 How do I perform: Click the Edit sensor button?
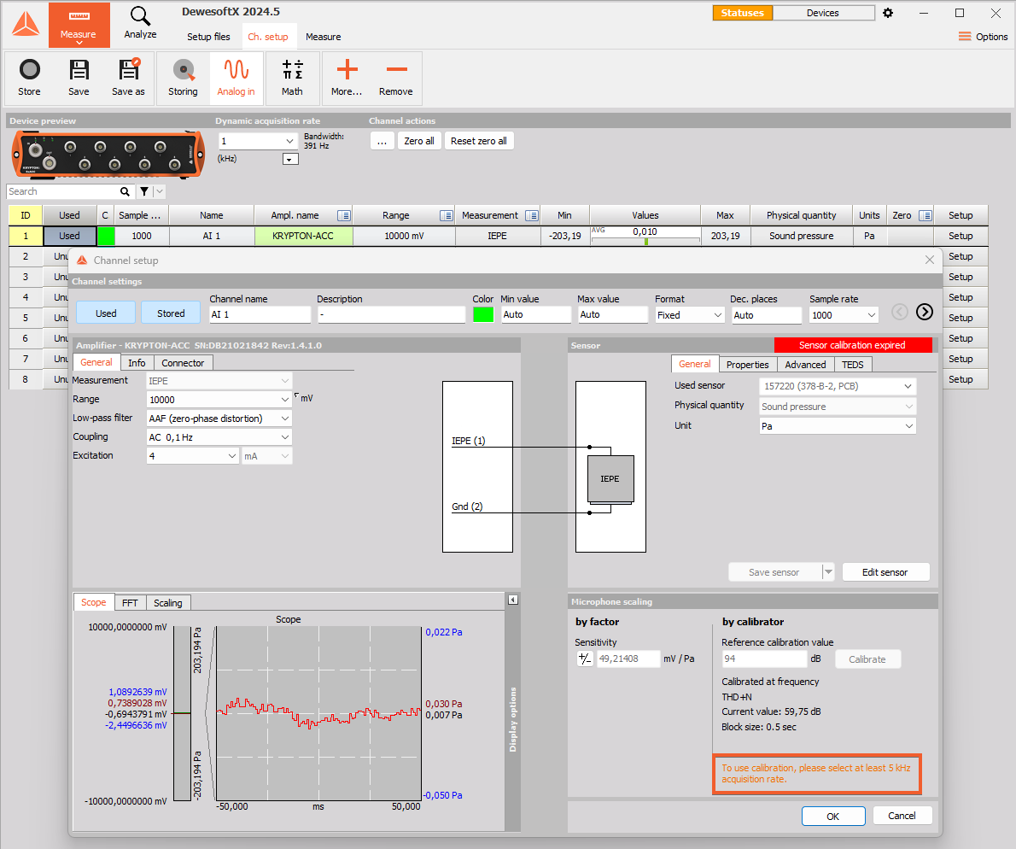click(885, 572)
